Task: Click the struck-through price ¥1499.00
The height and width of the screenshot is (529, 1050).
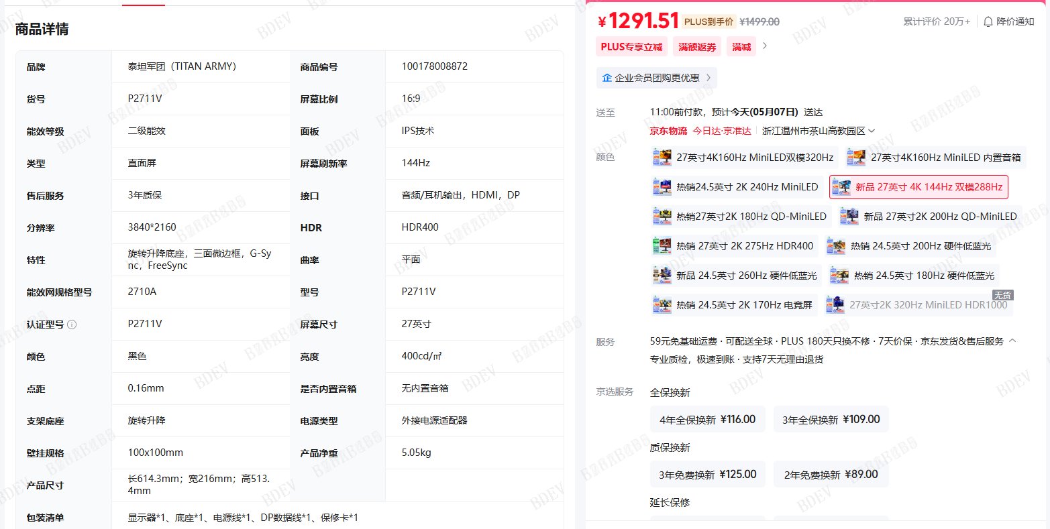Action: point(759,21)
